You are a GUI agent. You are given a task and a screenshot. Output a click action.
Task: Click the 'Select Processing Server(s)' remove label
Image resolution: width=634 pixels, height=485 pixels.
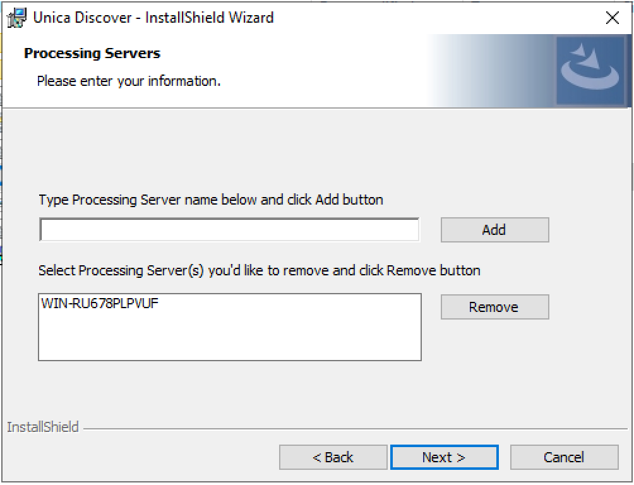tap(259, 271)
